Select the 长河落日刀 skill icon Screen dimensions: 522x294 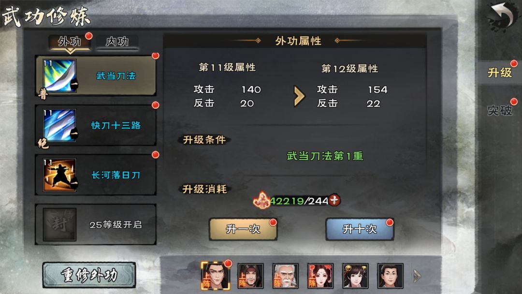[x=60, y=175]
